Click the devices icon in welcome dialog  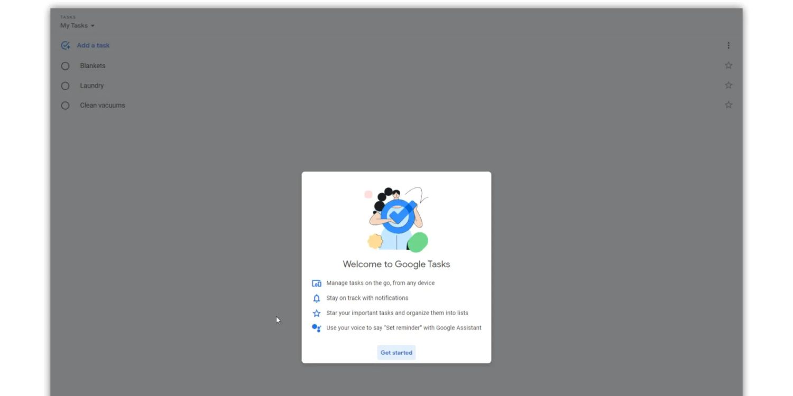coord(317,284)
